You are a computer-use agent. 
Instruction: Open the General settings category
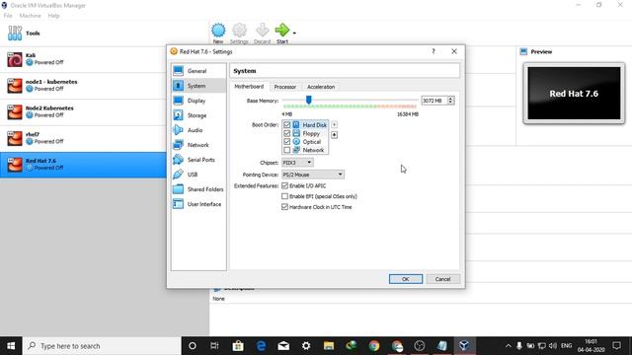(198, 71)
